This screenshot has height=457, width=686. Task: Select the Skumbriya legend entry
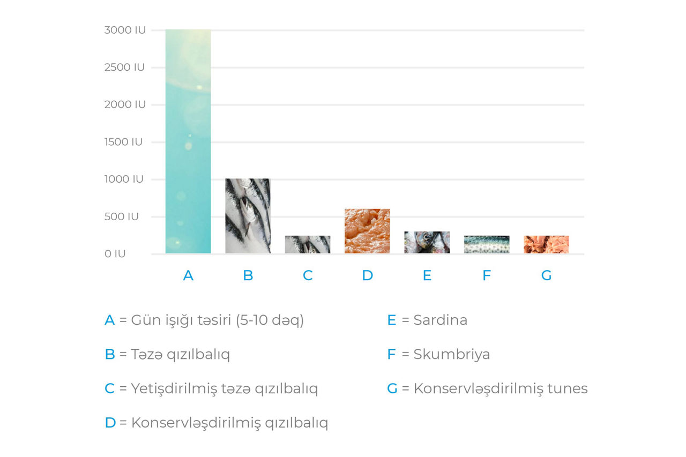(x=438, y=355)
